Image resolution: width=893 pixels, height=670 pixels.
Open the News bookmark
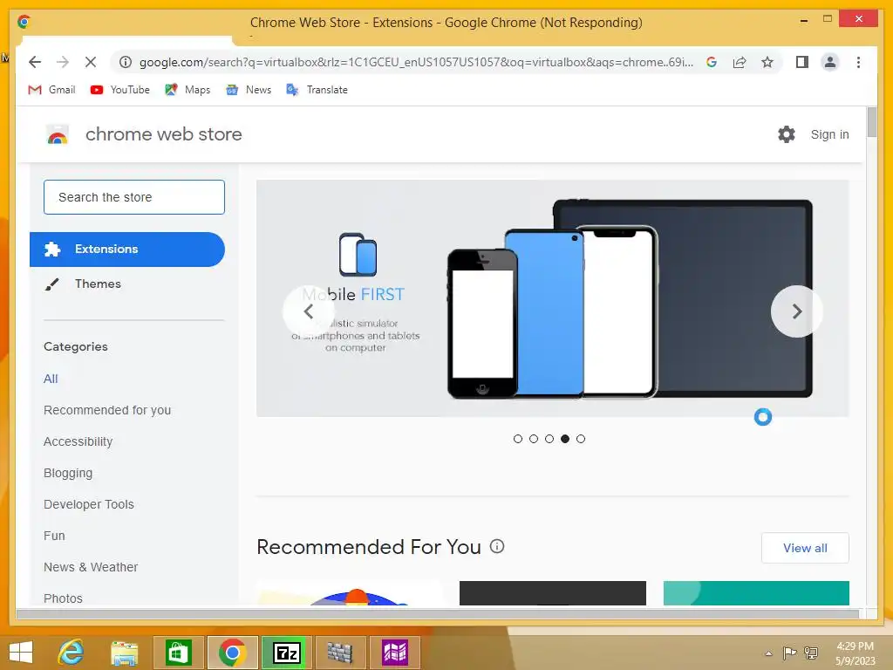249,90
